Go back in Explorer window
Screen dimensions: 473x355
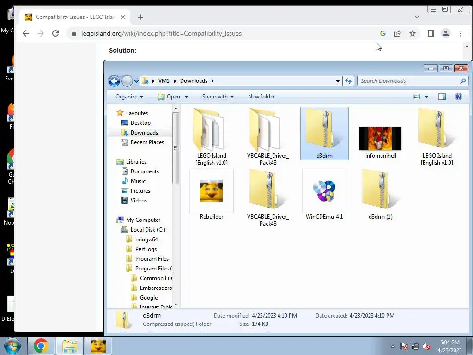pos(115,81)
